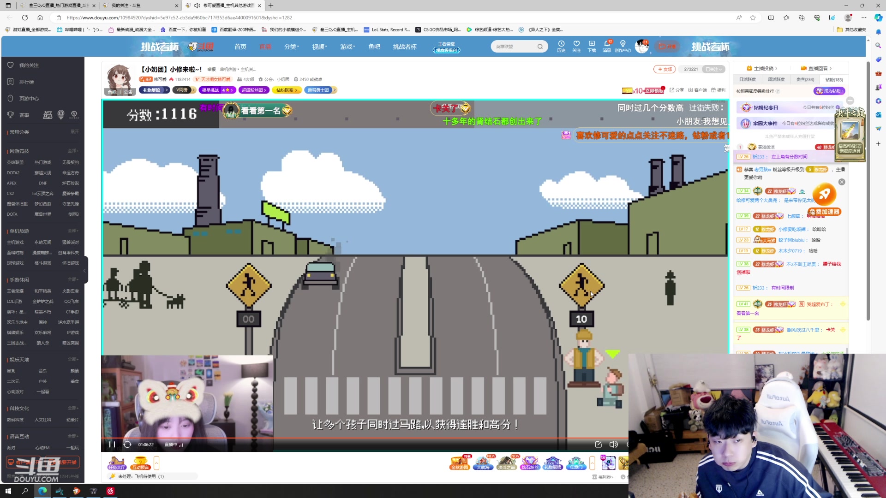Viewport: 886px width, 498px height.
Task: Close the floating accelerator ad popup
Action: click(x=842, y=182)
